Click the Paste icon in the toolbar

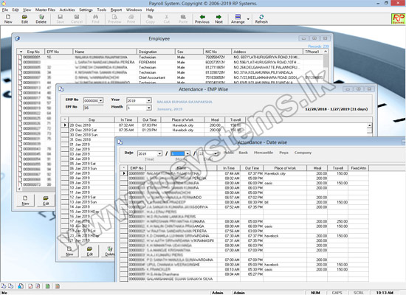click(x=183, y=17)
